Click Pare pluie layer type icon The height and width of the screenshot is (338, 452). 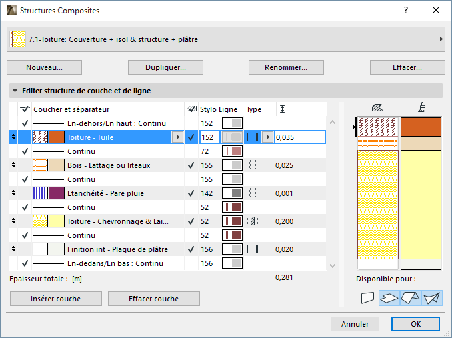(253, 193)
